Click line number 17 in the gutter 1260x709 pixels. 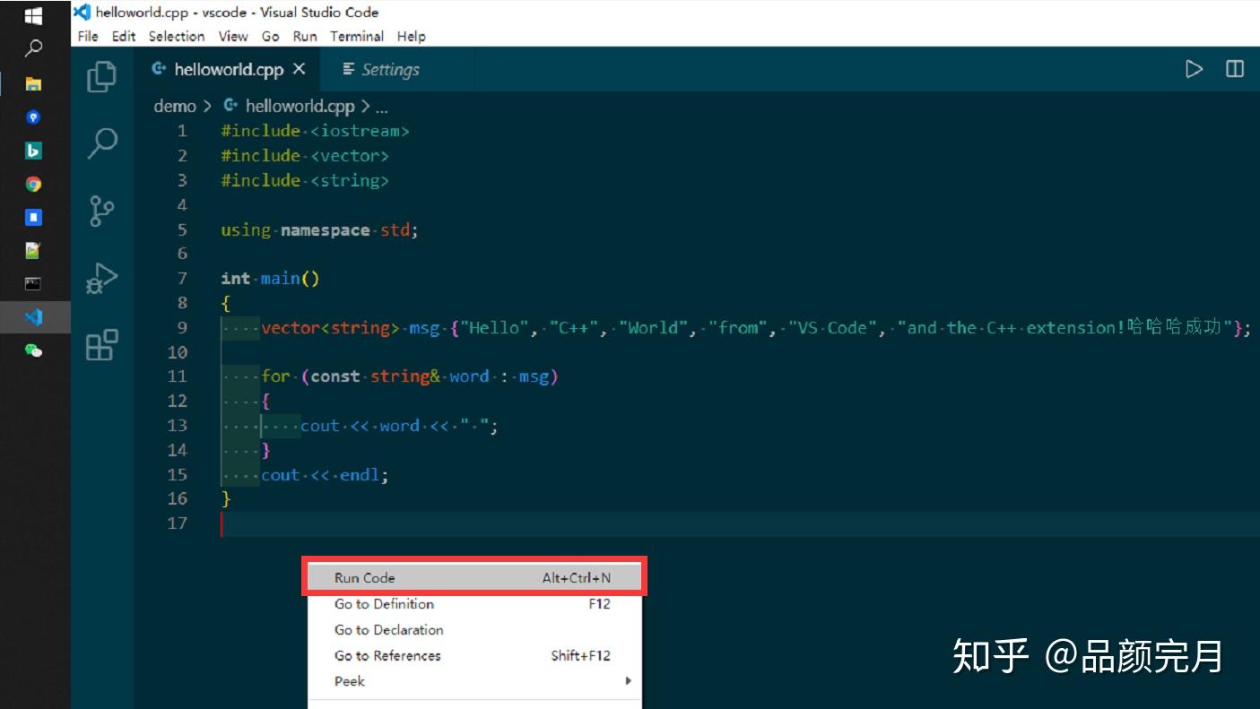point(177,523)
